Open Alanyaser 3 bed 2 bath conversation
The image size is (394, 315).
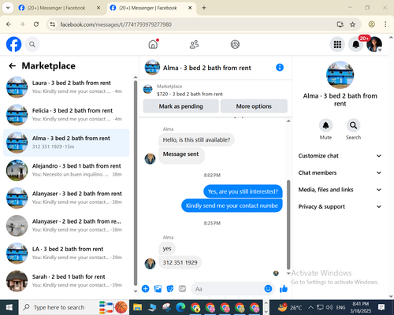[x=66, y=198]
